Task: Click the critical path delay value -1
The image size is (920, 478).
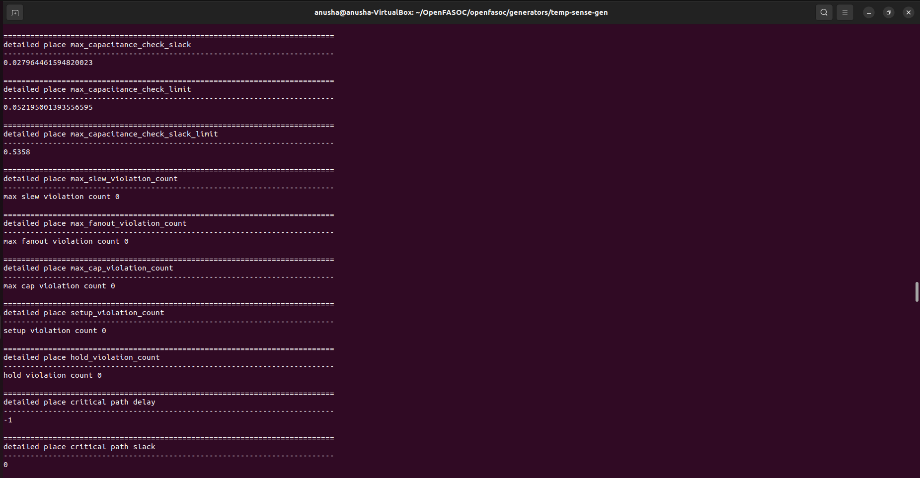Action: pos(8,419)
